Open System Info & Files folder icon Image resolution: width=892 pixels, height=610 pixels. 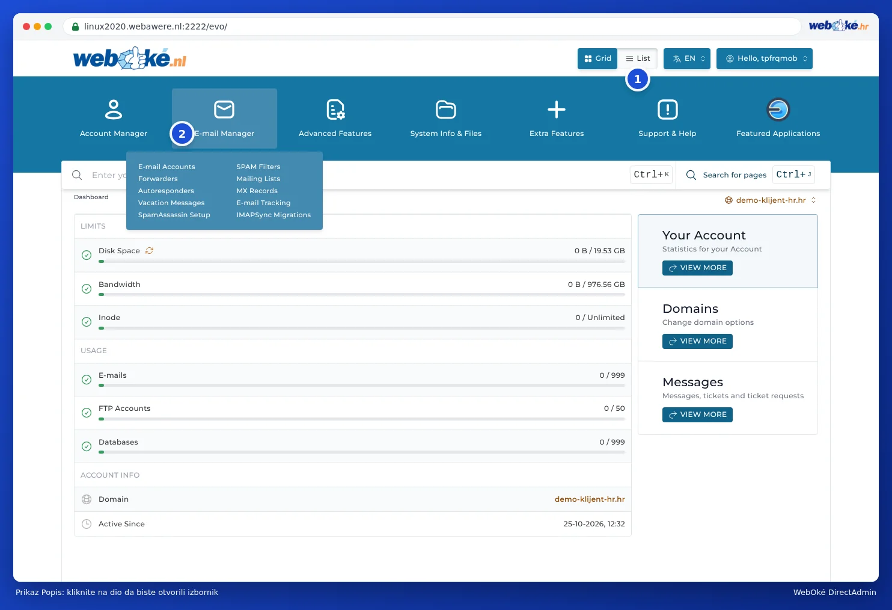(446, 109)
